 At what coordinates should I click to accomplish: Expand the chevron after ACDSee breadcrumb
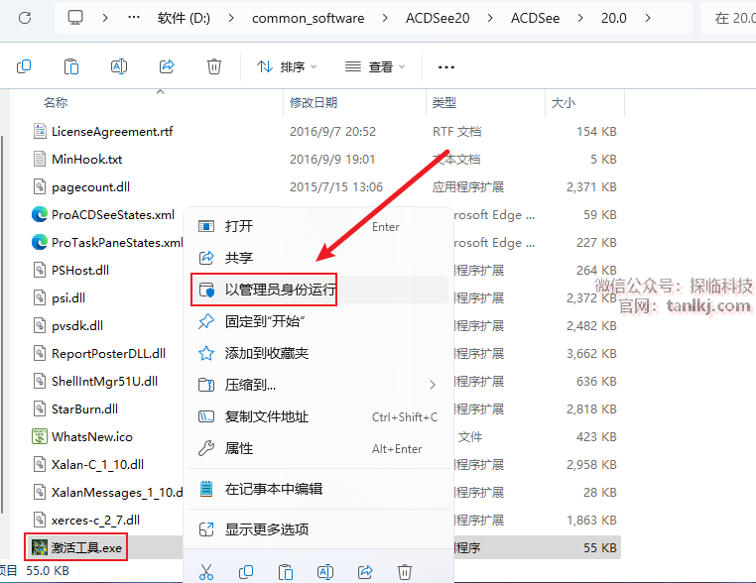pyautogui.click(x=580, y=18)
